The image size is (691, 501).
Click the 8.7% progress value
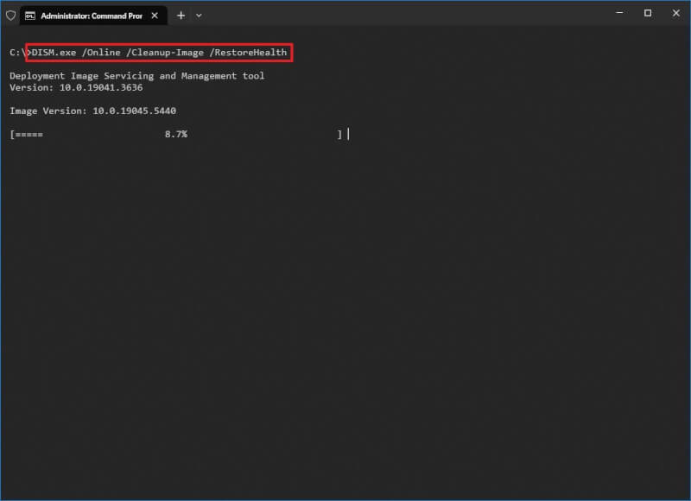click(x=176, y=134)
